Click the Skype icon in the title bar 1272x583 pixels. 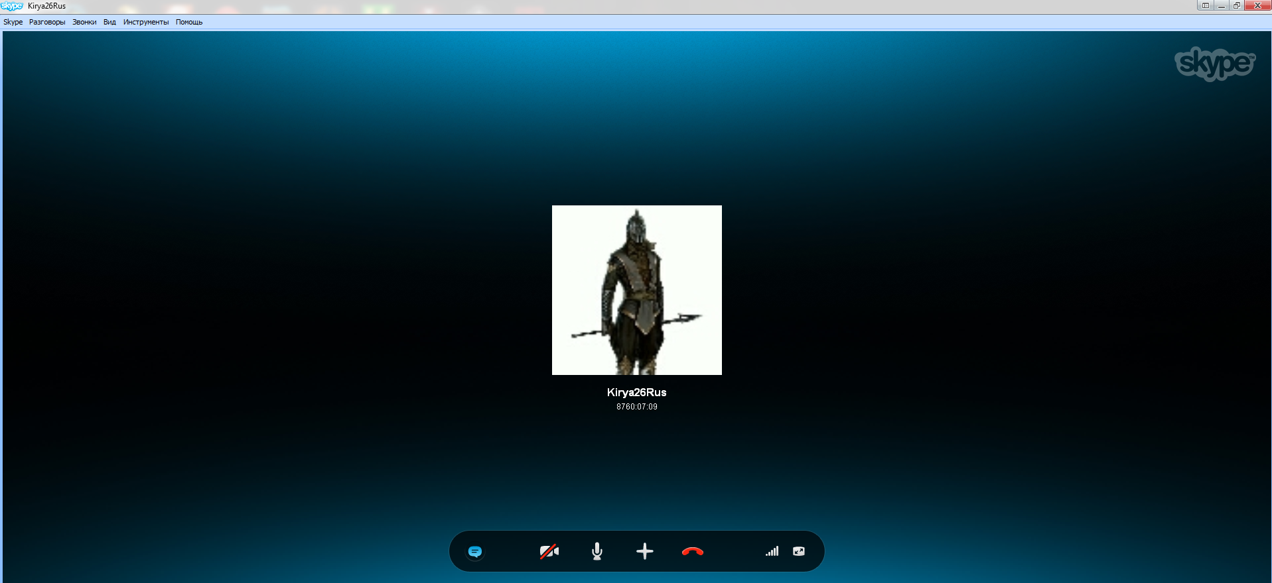12,6
